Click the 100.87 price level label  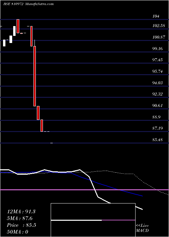click(x=159, y=37)
